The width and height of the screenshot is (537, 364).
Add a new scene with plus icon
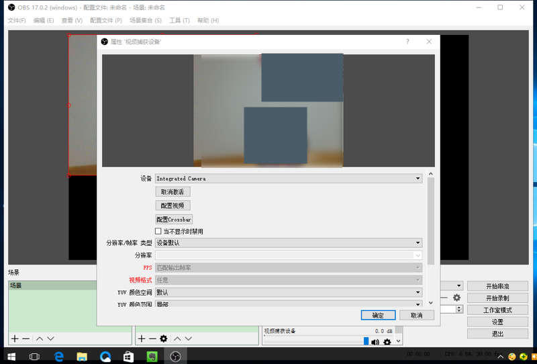tap(15, 338)
